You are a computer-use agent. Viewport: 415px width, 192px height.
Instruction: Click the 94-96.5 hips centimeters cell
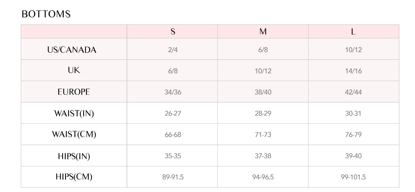263,177
